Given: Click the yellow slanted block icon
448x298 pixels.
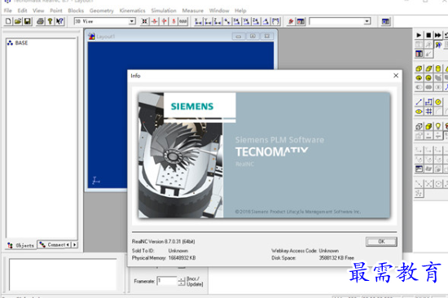Looking at the screenshot, I should pyautogui.click(x=428, y=68).
